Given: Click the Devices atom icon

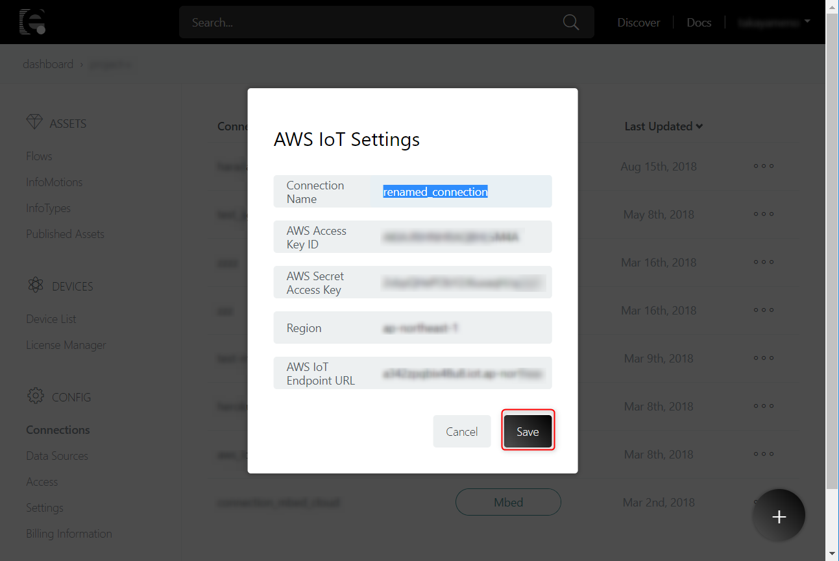Looking at the screenshot, I should point(36,285).
